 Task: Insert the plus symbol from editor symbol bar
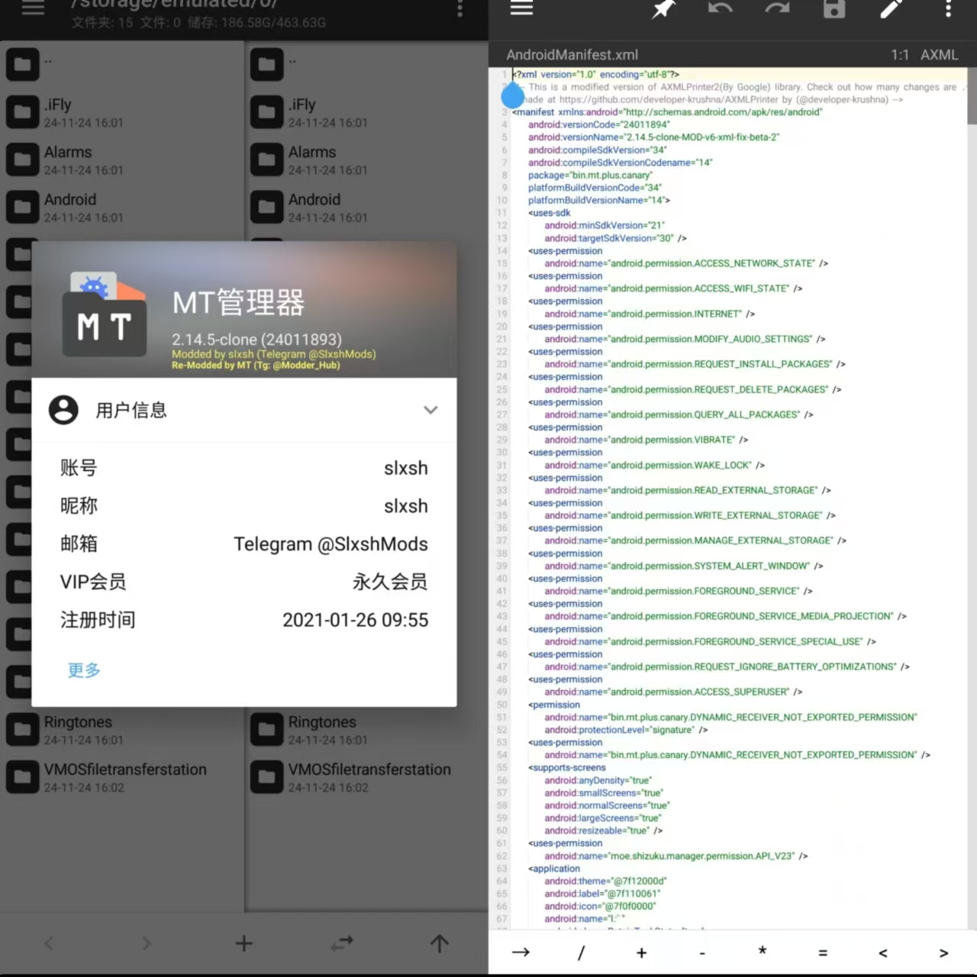click(641, 953)
